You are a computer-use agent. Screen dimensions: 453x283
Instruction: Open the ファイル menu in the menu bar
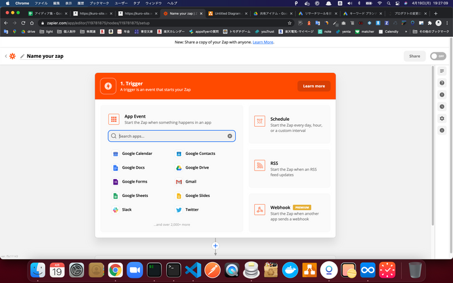click(x=41, y=3)
